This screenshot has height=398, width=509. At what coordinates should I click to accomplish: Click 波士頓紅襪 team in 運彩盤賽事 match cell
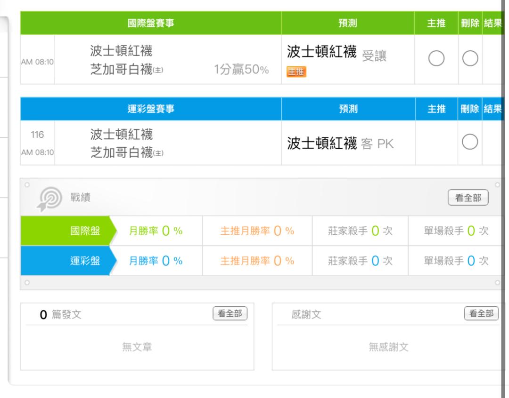click(122, 135)
